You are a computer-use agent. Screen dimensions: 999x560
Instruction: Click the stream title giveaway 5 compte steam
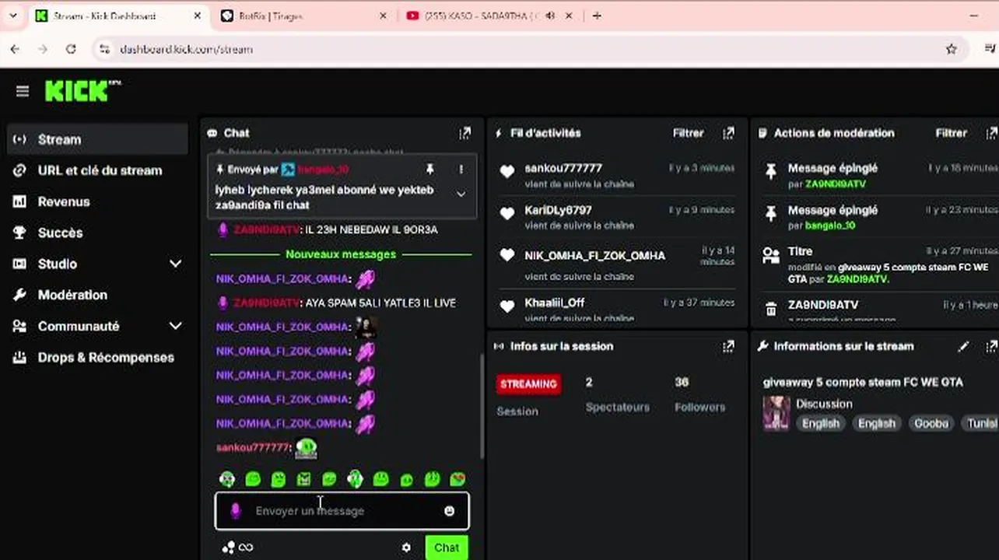(863, 382)
